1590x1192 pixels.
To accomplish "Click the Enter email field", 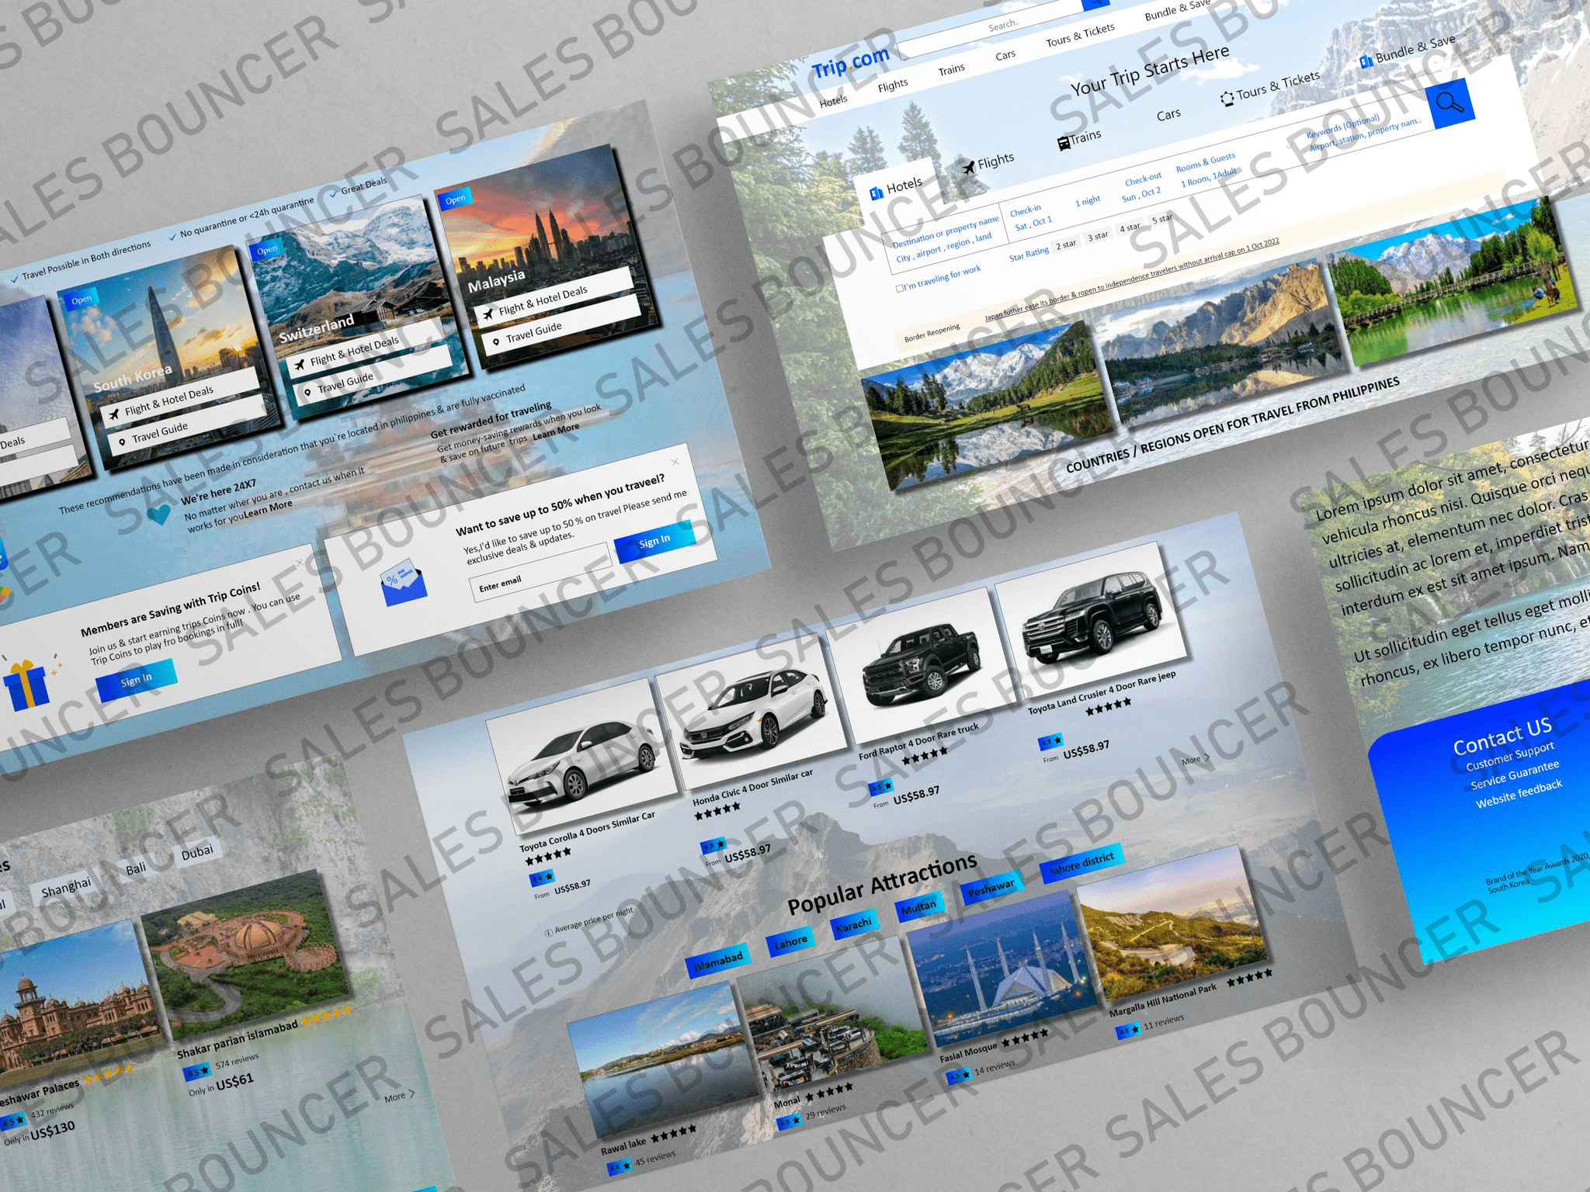I will point(540,573).
